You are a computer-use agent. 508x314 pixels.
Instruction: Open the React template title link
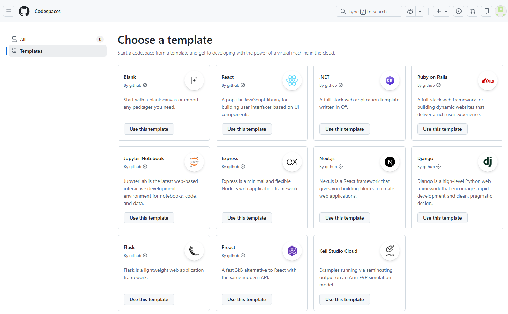click(227, 77)
